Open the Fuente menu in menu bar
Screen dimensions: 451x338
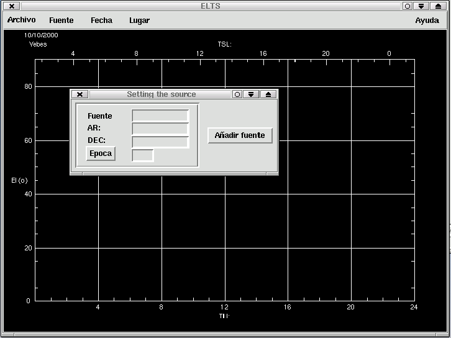tap(61, 20)
